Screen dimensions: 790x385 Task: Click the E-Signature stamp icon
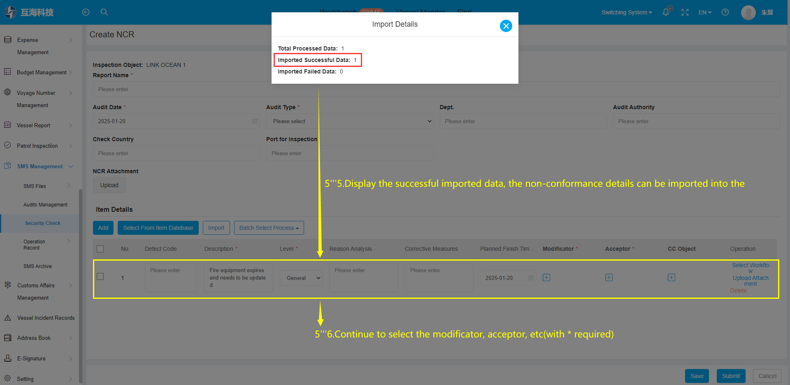point(7,358)
